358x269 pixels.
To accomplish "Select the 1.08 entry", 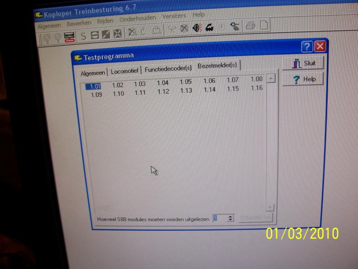I will click(x=256, y=79).
